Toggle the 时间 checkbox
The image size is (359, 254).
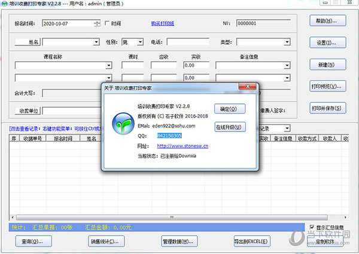[107, 23]
